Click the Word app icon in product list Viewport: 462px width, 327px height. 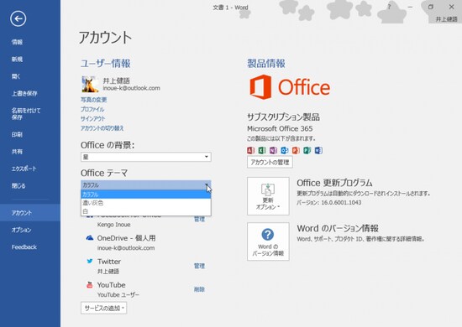coord(318,150)
